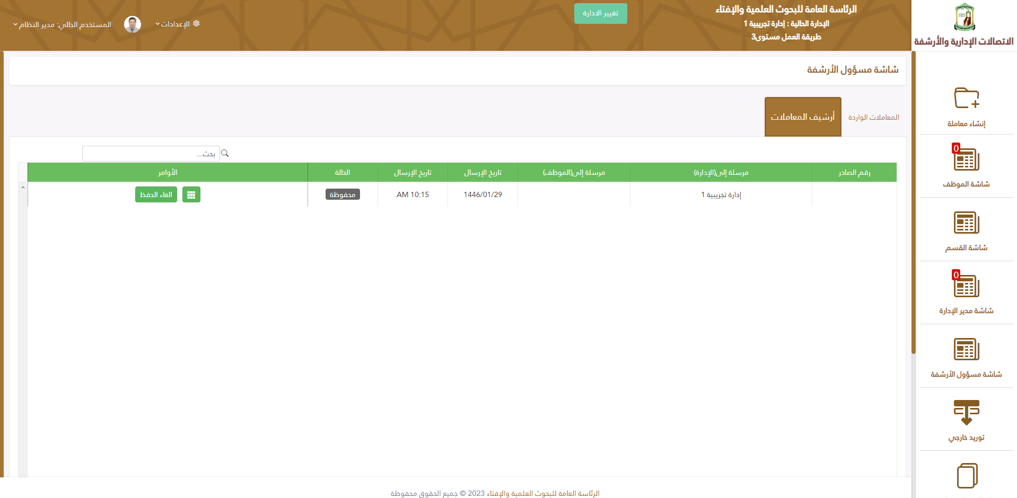This screenshot has width=1017, height=498.
Task: Sort by the الحالة column header
Action: pyautogui.click(x=342, y=173)
